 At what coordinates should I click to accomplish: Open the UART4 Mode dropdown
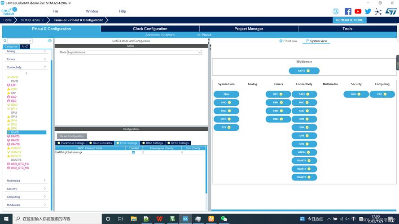coord(134,52)
